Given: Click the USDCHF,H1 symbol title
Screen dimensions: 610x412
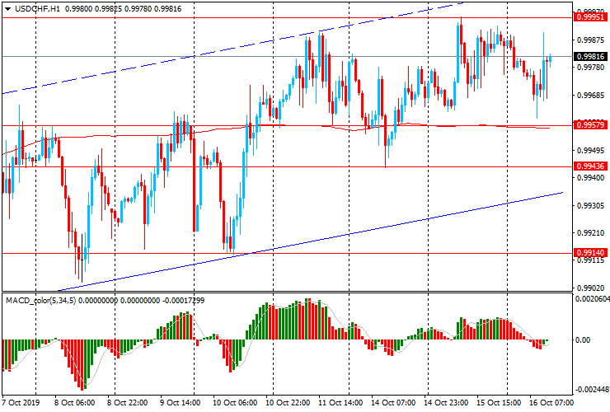Looking at the screenshot, I should point(37,8).
